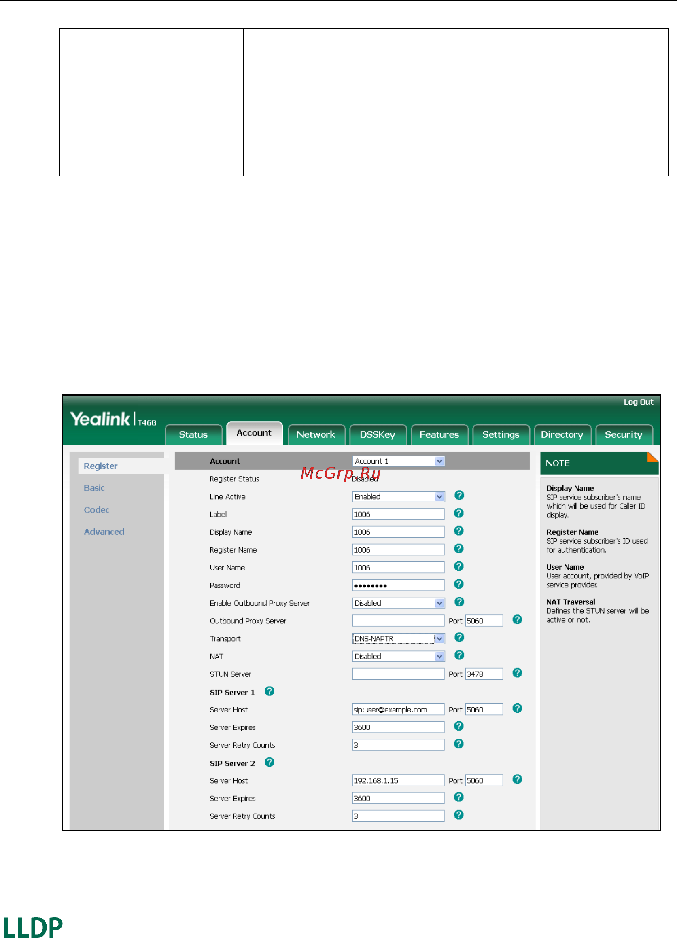Click the Label input field
Screen dimensions: 677x945
click(x=399, y=515)
